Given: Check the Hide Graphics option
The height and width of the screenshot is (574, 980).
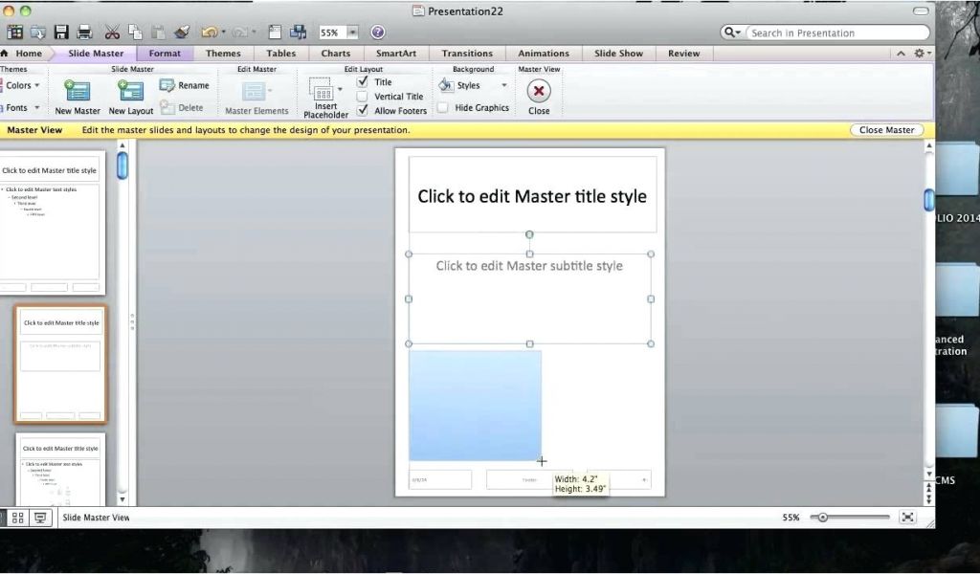Looking at the screenshot, I should [x=444, y=107].
